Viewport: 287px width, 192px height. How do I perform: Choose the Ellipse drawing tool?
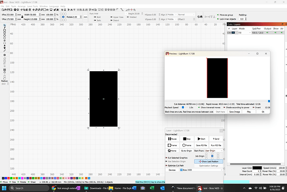pyautogui.click(x=5, y=33)
